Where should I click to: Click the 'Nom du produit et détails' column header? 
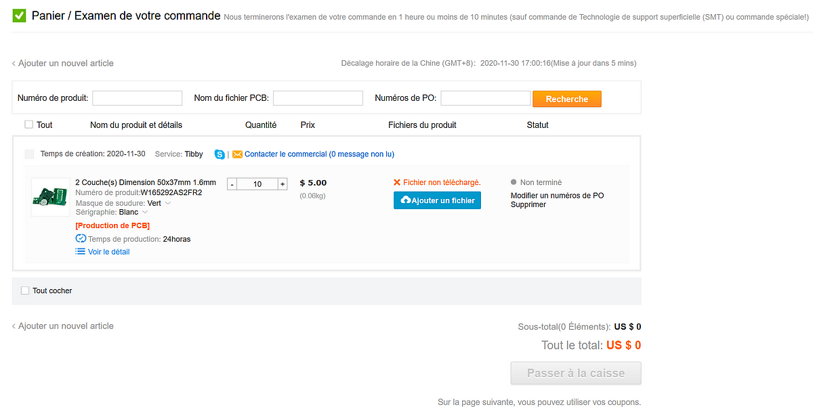pos(136,125)
